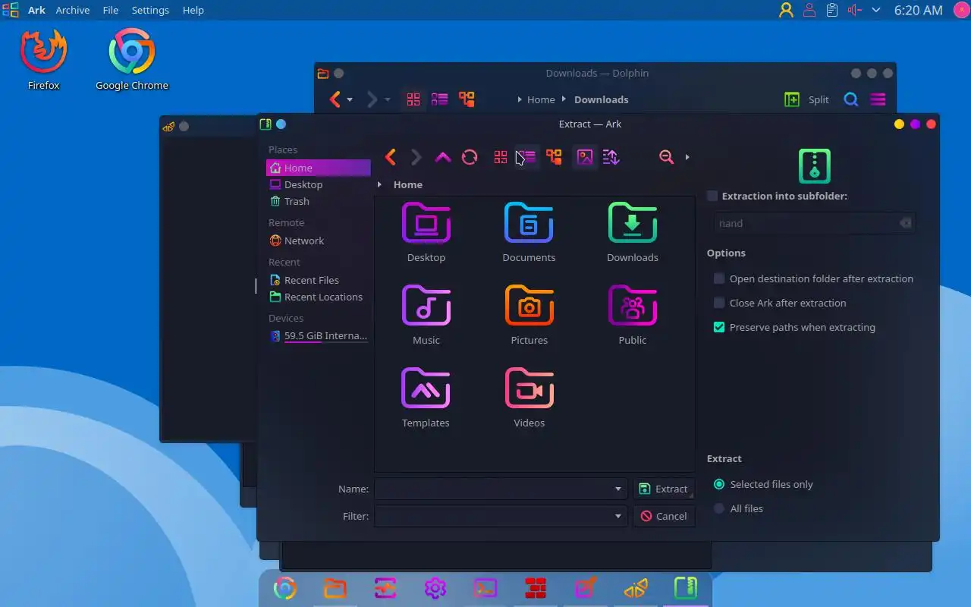Image resolution: width=971 pixels, height=607 pixels.
Task: Go back with the orange back arrow in Ark
Action: 390,157
